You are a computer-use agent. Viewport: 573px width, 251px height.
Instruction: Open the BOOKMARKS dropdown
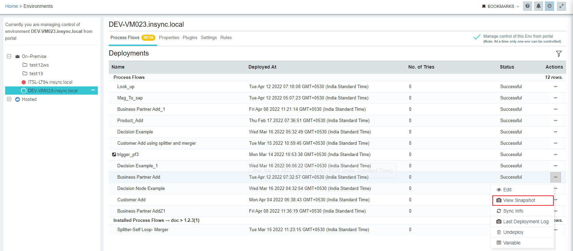click(x=501, y=7)
